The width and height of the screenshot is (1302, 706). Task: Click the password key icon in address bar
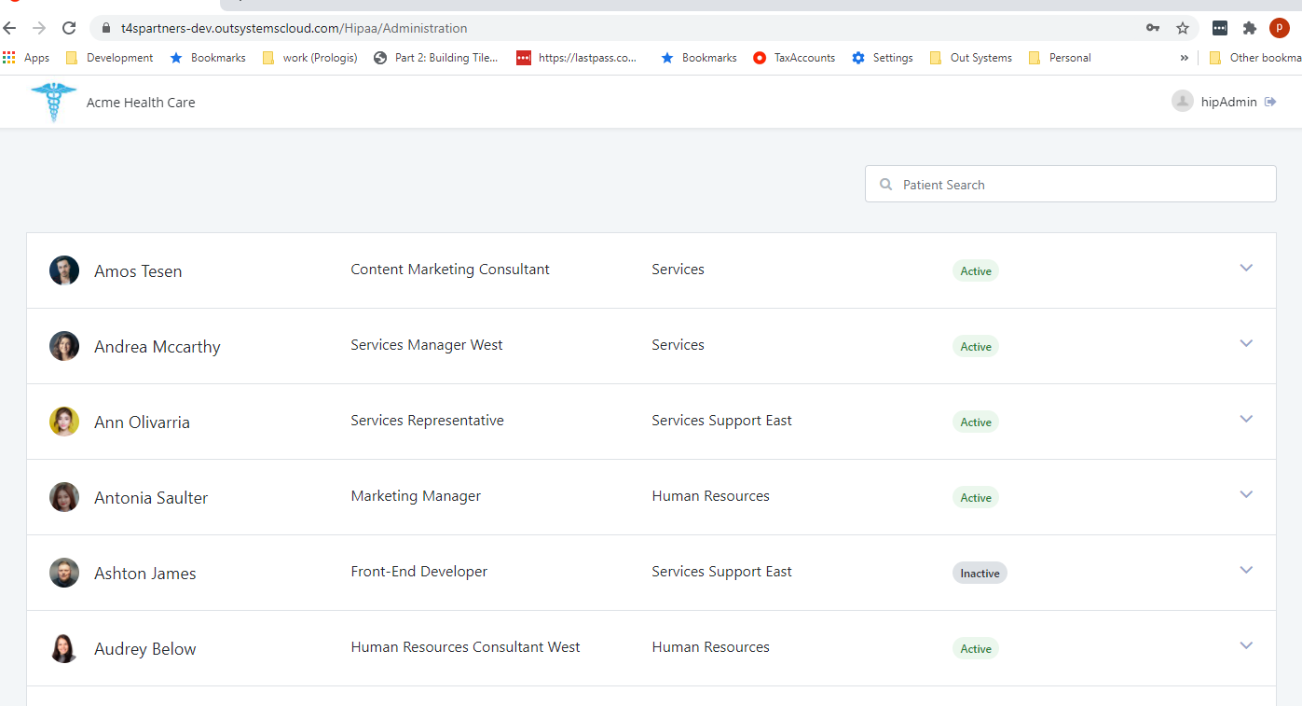pos(1153,28)
